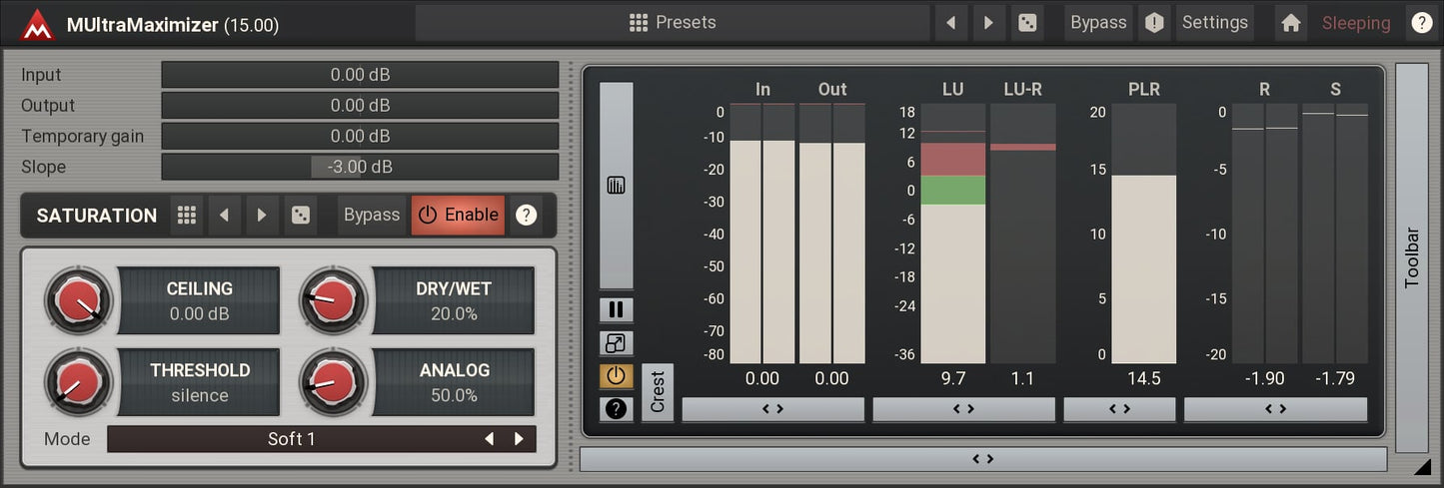Click the random preset dice icon in top bar
Screen dimensions: 1444x488
1026,23
